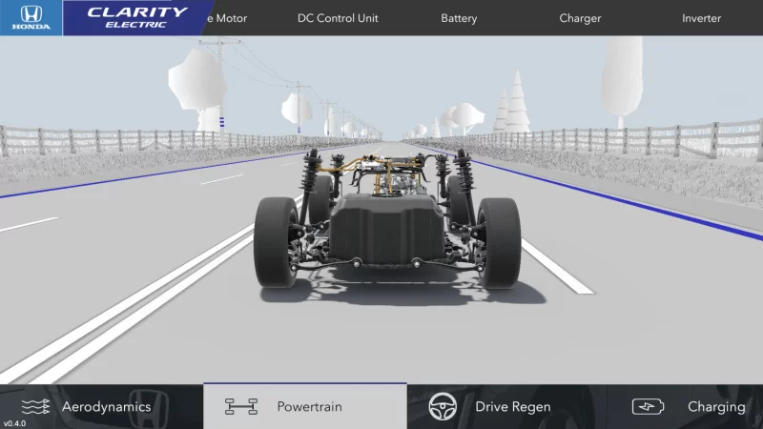The image size is (763, 429).
Task: Click the v0.4.0 version label
Action: click(13, 422)
